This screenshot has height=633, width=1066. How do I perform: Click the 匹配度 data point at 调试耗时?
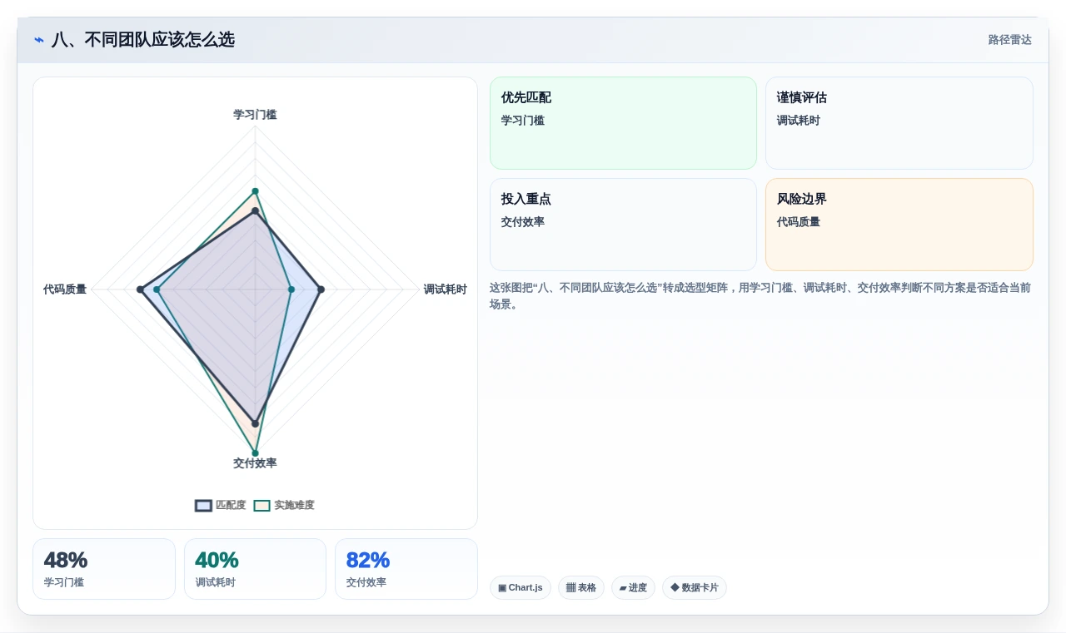point(321,289)
